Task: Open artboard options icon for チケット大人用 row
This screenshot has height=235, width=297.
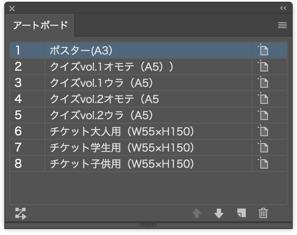Action: pos(263,130)
